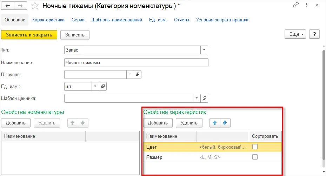The height and width of the screenshot is (176, 326).
Task: Go back with the left arrow button
Action: click(x=8, y=6)
